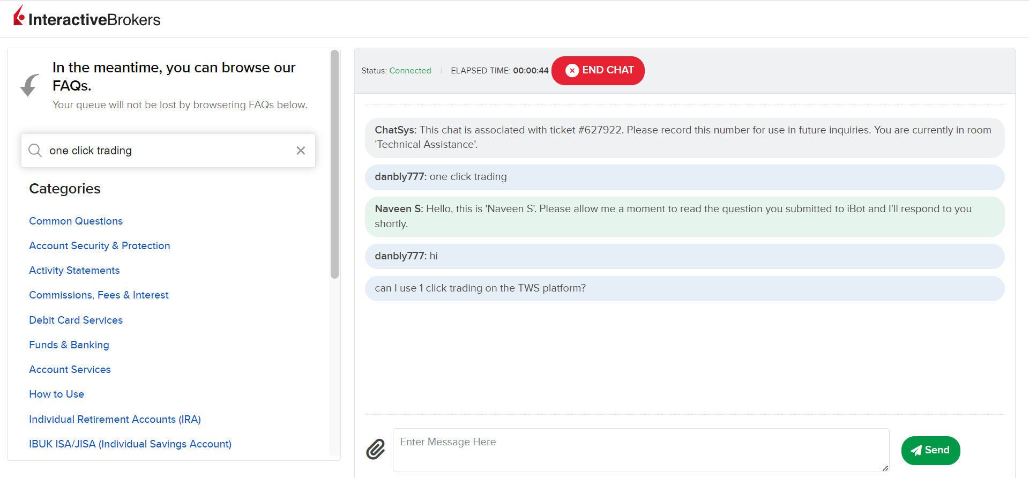This screenshot has height=478, width=1029.
Task: Click the Connected status text
Action: pos(410,71)
